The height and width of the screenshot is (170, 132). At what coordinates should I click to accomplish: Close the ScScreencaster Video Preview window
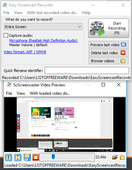pos(119,85)
